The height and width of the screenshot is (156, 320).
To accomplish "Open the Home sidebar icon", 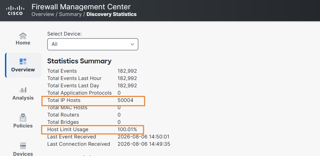I will pyautogui.click(x=23, y=36).
